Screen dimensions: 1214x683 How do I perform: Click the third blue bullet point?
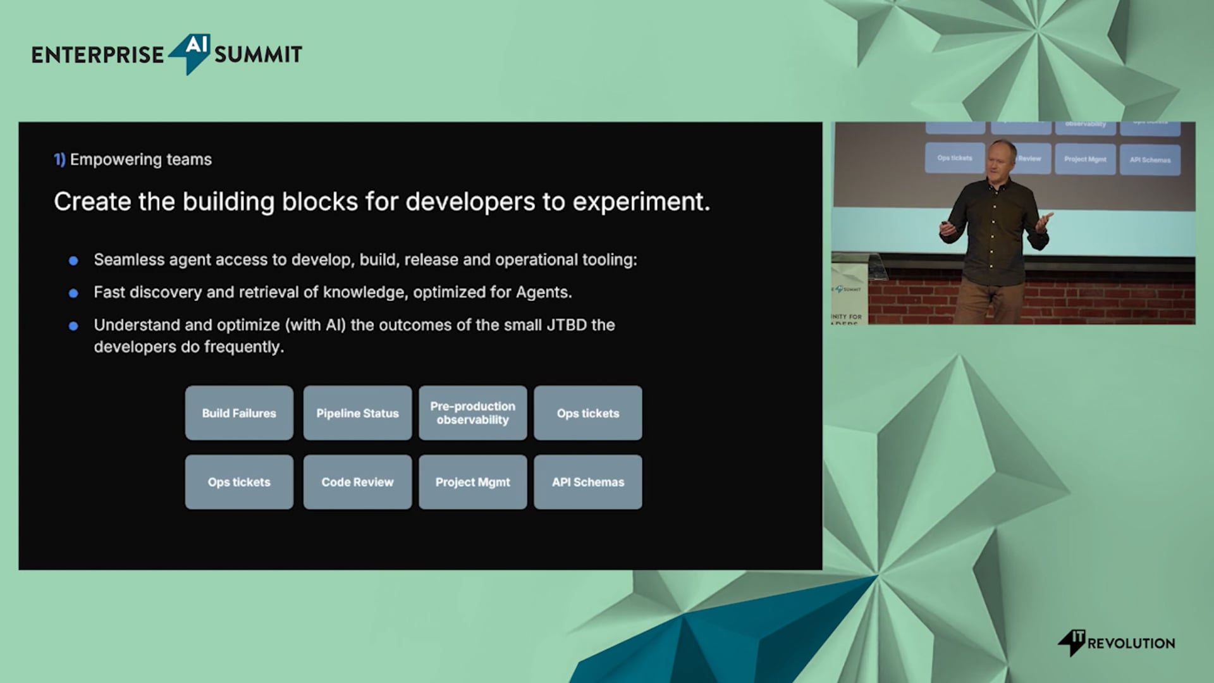point(73,326)
